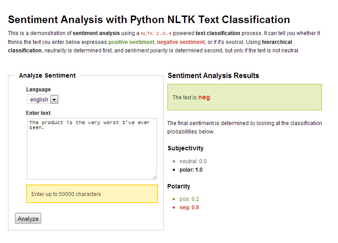Click the 'Subjectivity' section heading
Image resolution: width=338 pixels, height=243 pixels.
tap(185, 148)
